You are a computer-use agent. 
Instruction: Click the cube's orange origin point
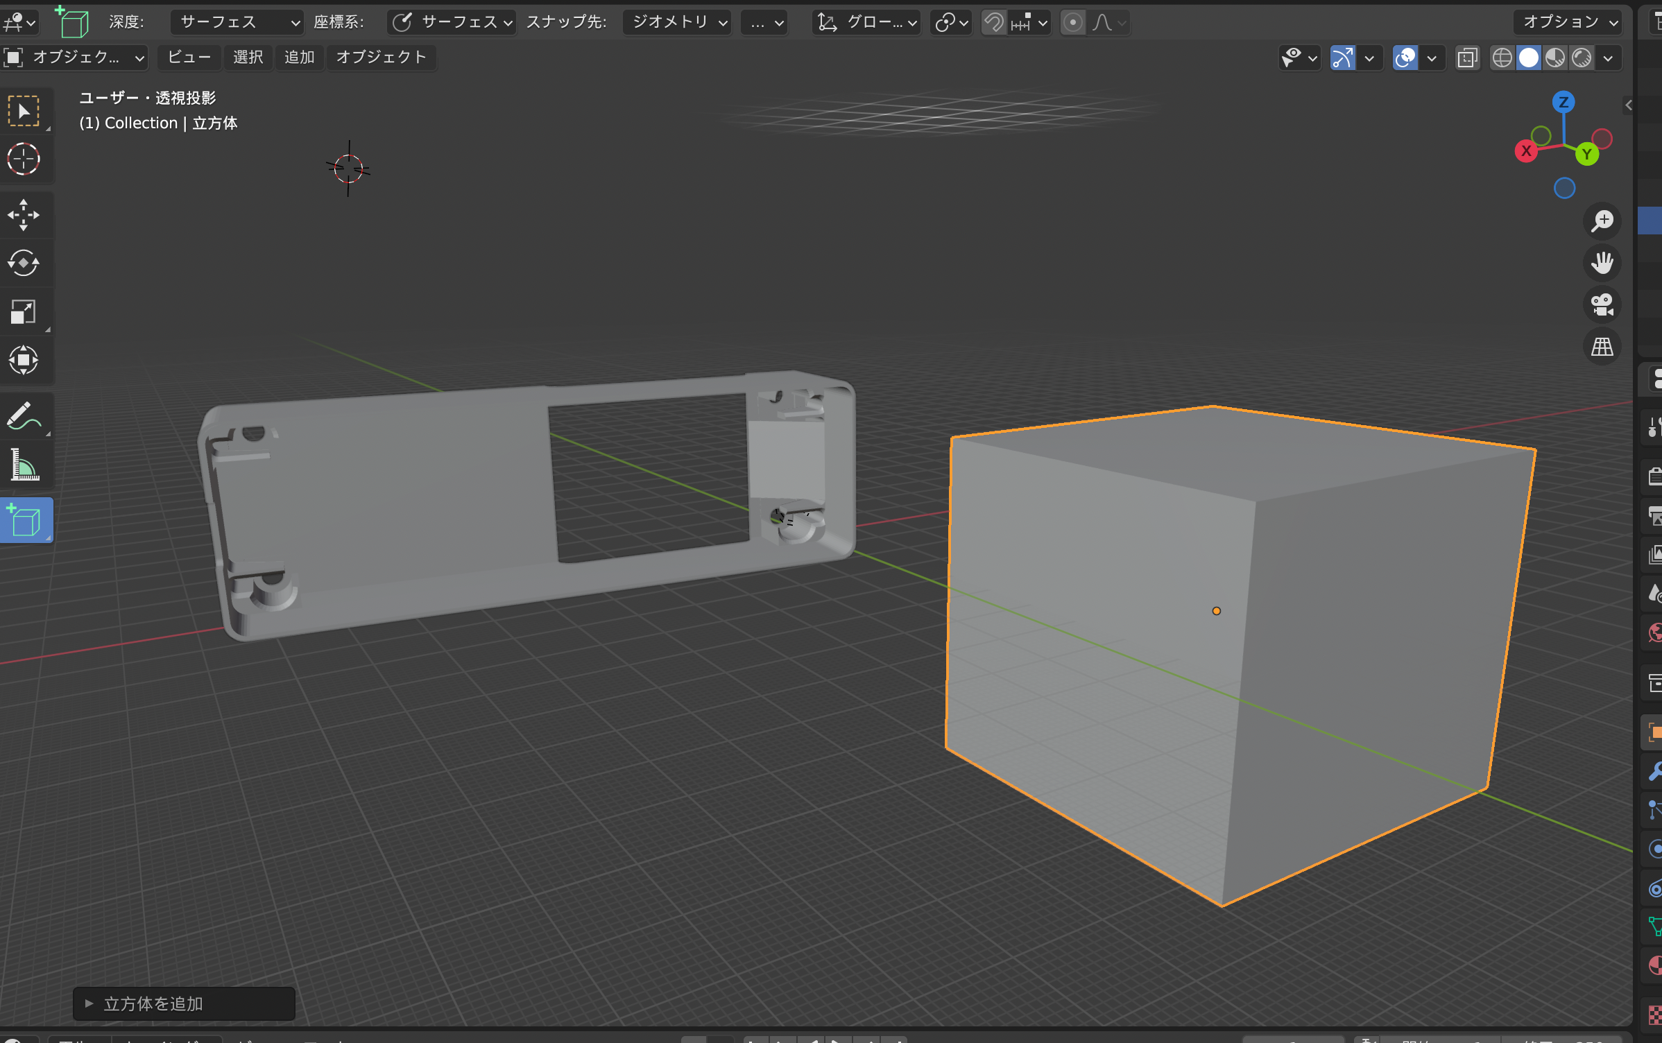pos(1216,611)
